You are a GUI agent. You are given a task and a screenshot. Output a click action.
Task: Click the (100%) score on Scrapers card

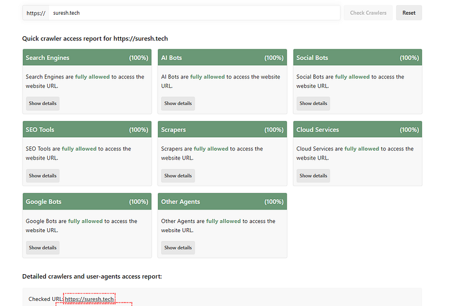point(274,129)
